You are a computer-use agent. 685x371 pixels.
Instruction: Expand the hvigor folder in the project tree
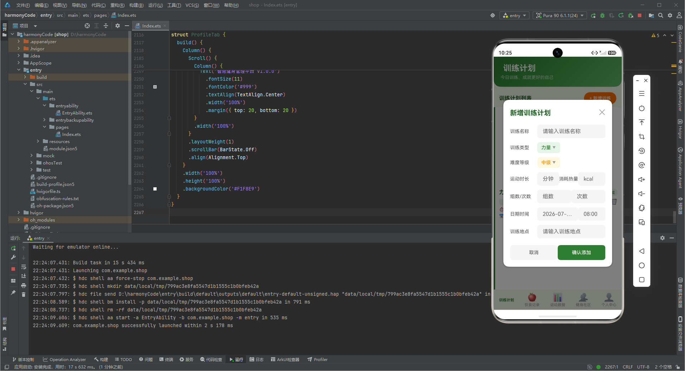(19, 213)
